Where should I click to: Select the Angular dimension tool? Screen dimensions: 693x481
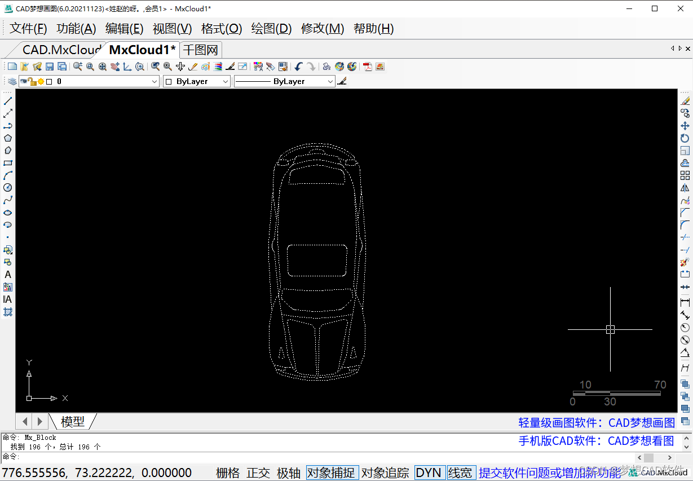[685, 352]
